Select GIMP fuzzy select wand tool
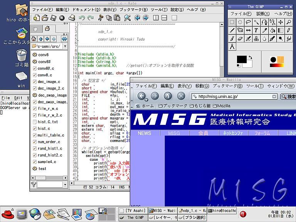Screen dimensions: 296x222 [x=256, y=22]
